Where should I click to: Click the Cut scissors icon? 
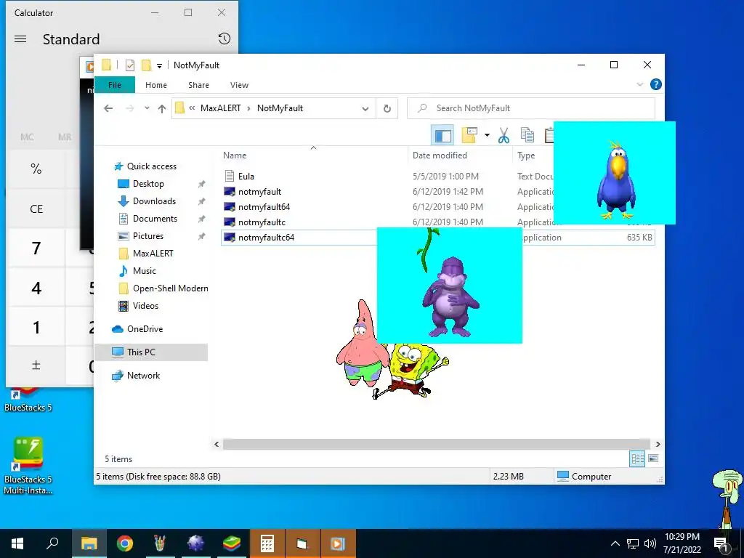[x=504, y=135]
